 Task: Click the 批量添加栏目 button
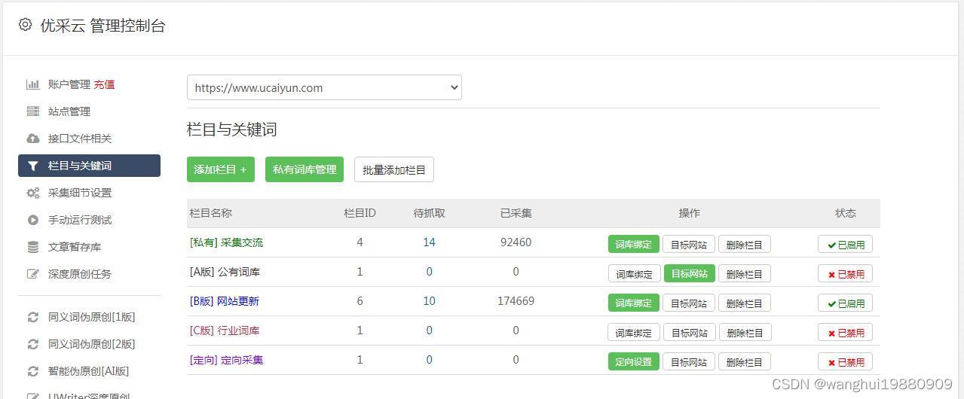[394, 169]
